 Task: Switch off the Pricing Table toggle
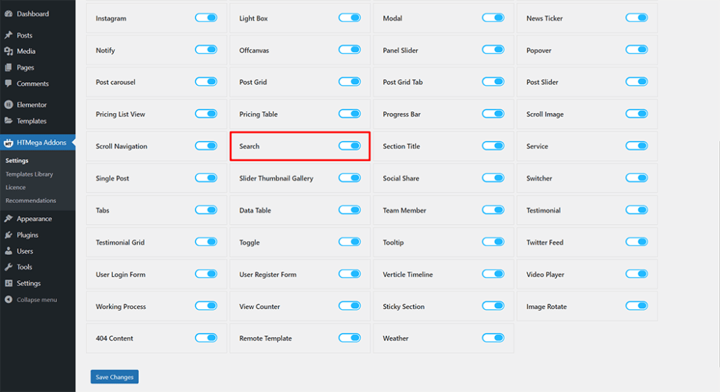coord(349,113)
